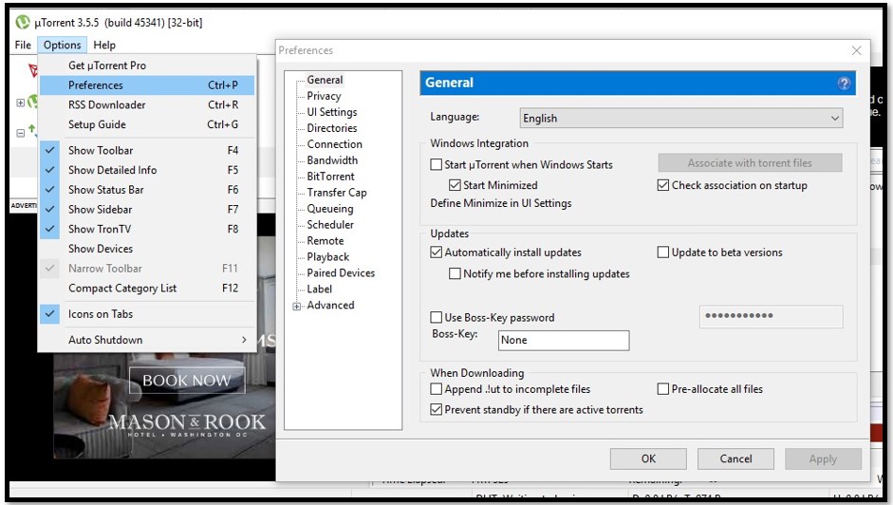Open Auto Shutdown submenu entry
The image size is (893, 505).
pyautogui.click(x=147, y=340)
